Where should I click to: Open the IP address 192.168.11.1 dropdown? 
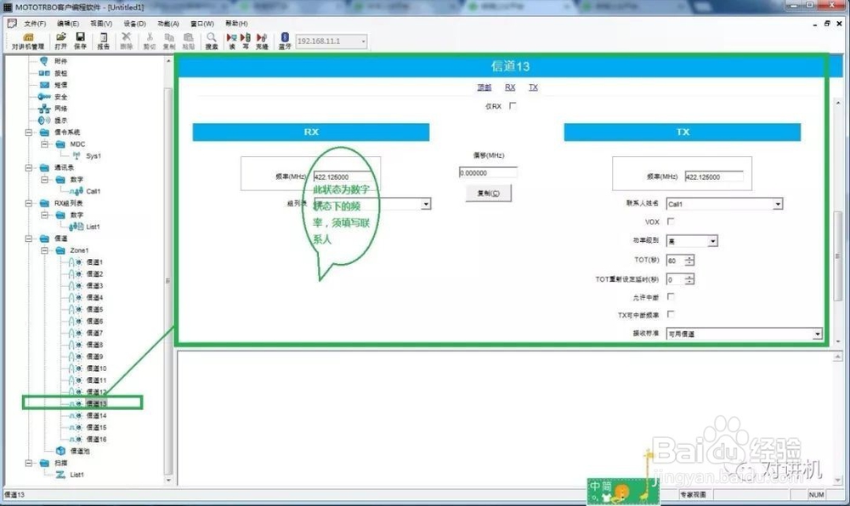[363, 41]
